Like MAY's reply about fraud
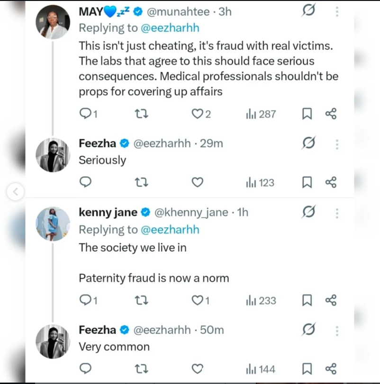The width and height of the screenshot is (380, 384). point(197,114)
